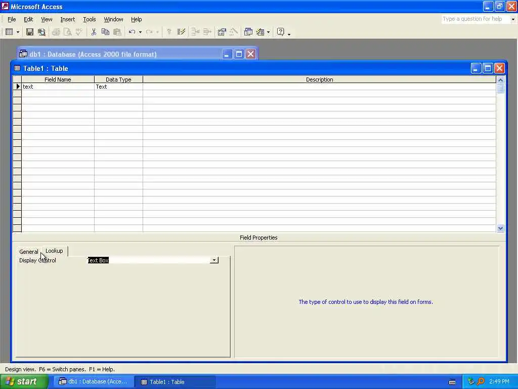Viewport: 518px width, 389px height.
Task: Open the Properties toolbar icon
Action: (x=222, y=32)
